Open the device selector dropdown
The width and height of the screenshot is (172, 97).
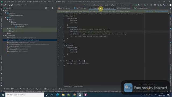coord(126,5)
